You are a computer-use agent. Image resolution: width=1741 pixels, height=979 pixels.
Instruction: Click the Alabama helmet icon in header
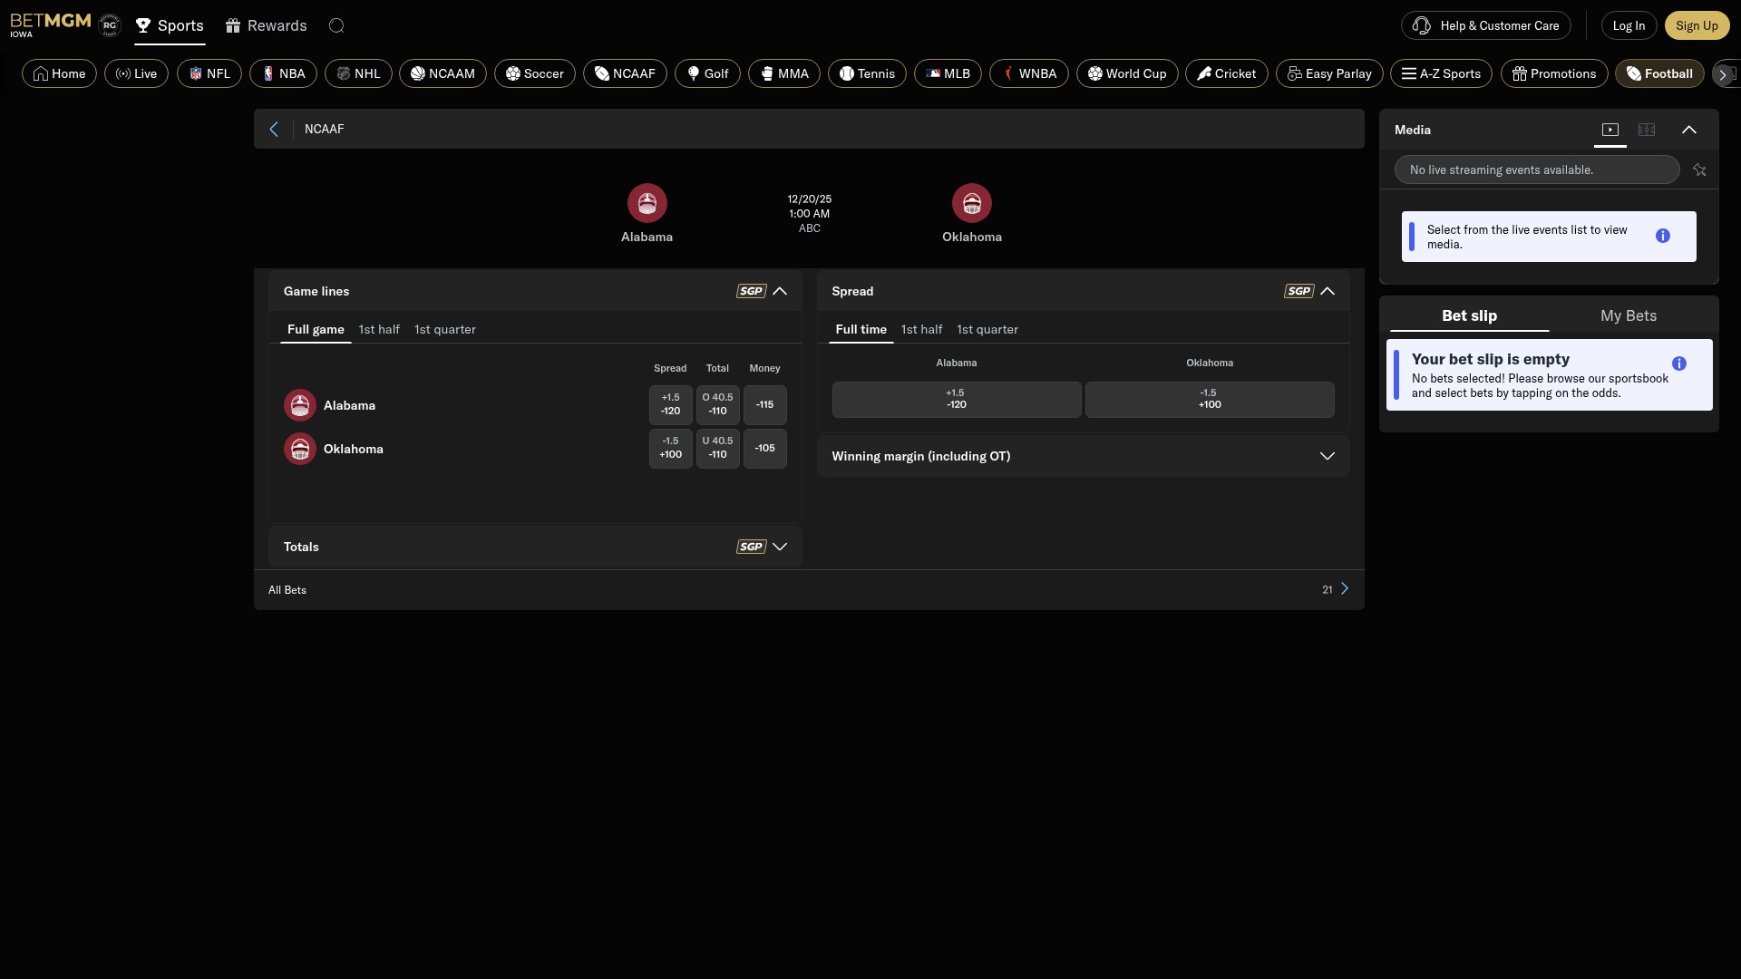(647, 203)
